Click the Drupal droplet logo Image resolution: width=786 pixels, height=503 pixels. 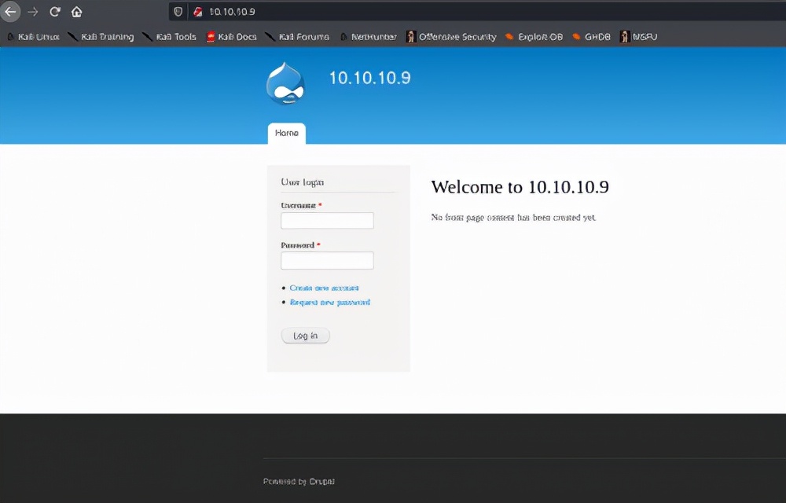click(285, 83)
